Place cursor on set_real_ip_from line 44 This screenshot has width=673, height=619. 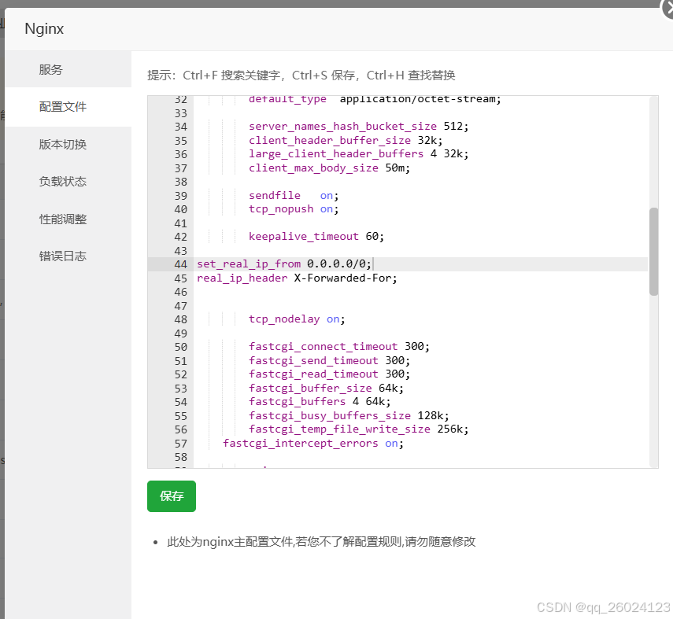pyautogui.click(x=283, y=263)
